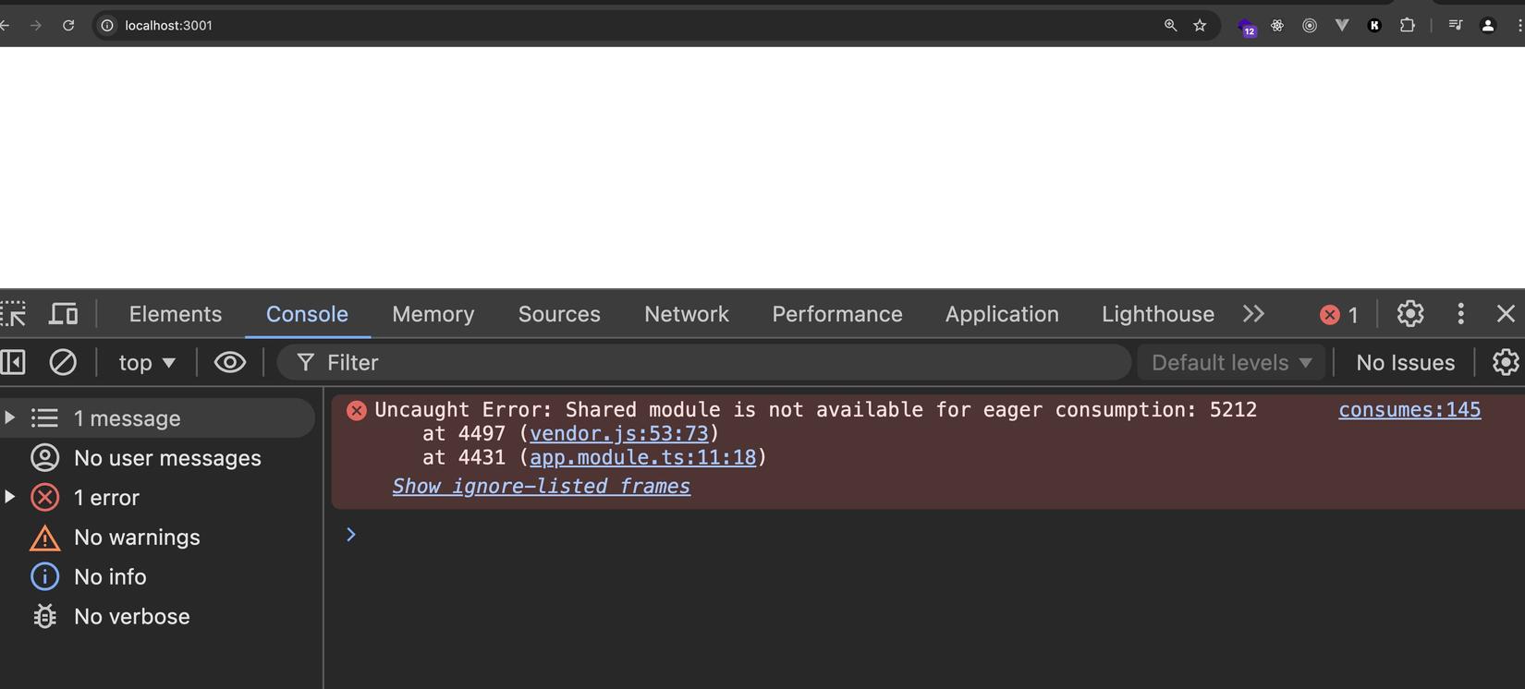1525x689 pixels.
Task: Select the No user messages row
Action: click(x=157, y=458)
